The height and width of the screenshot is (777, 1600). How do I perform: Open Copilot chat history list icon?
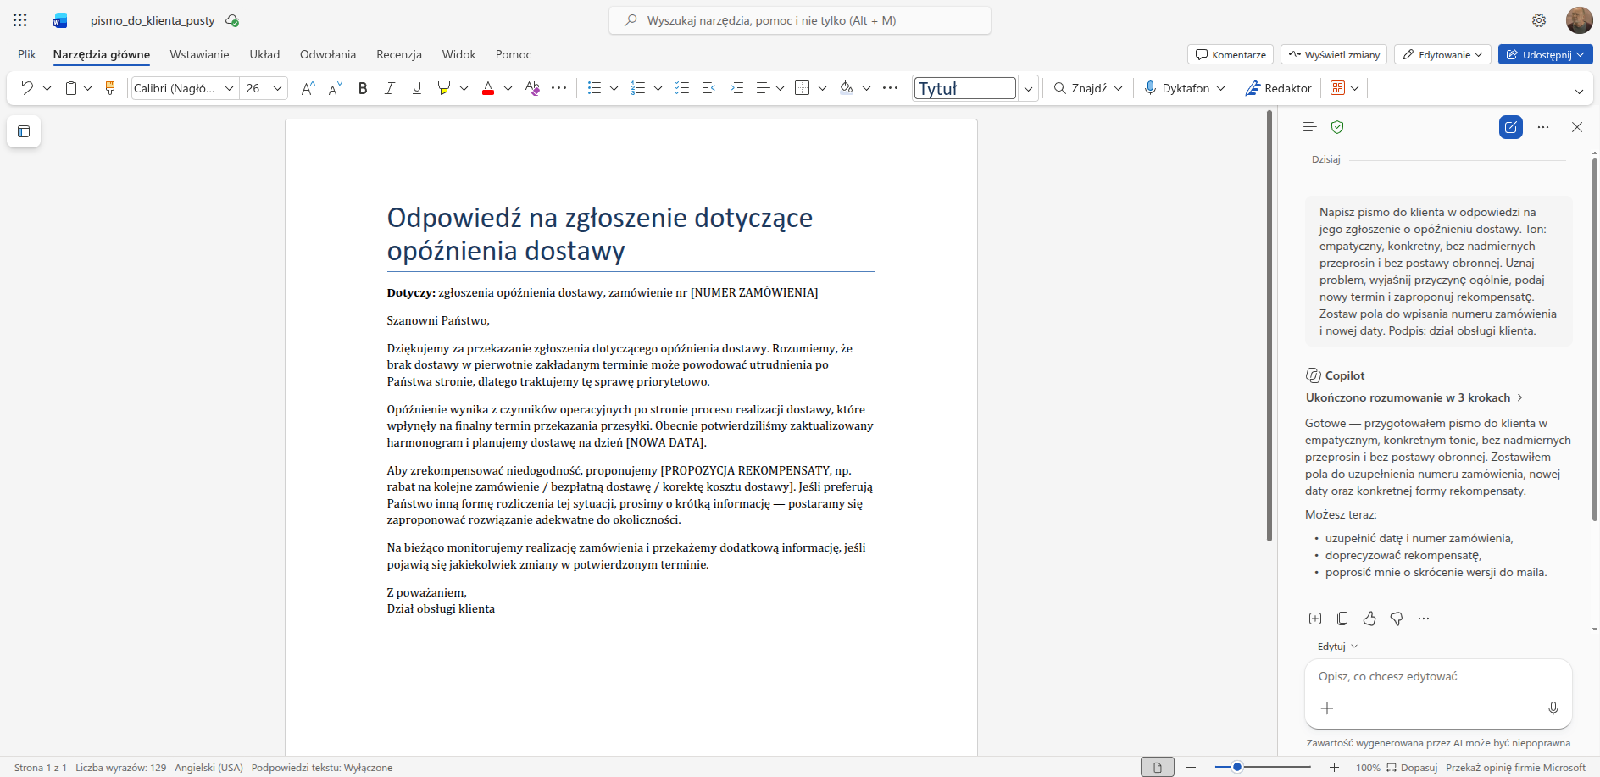[x=1309, y=127]
